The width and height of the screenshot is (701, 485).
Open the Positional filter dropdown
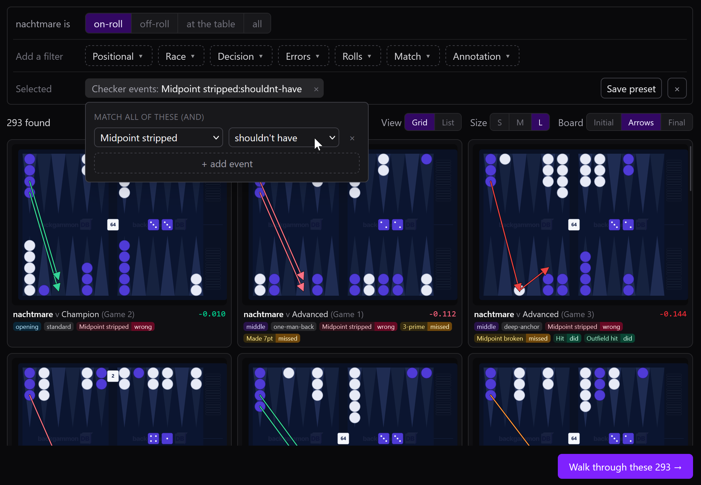118,56
